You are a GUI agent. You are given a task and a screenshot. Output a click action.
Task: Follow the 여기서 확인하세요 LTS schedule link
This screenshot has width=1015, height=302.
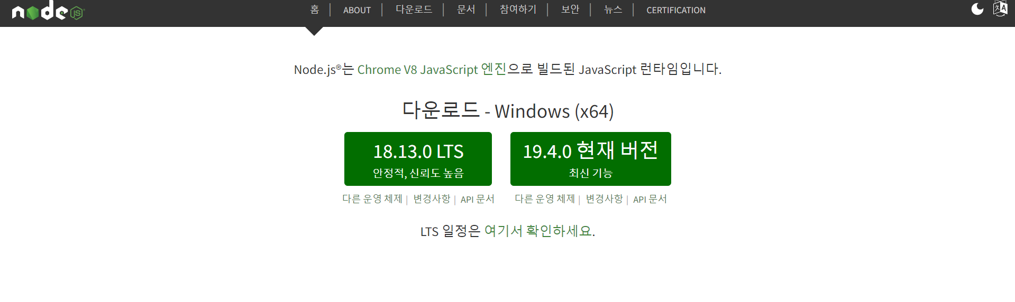(538, 231)
